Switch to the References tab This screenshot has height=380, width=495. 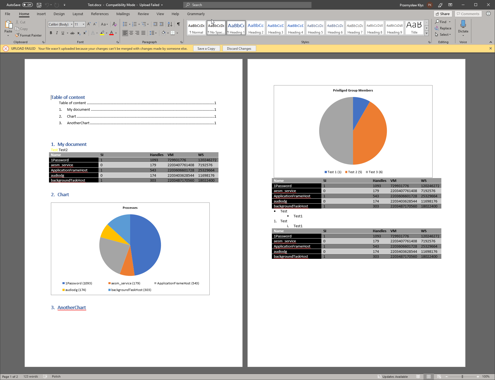tap(100, 14)
